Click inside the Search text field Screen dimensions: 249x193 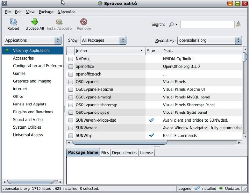[x=207, y=24]
